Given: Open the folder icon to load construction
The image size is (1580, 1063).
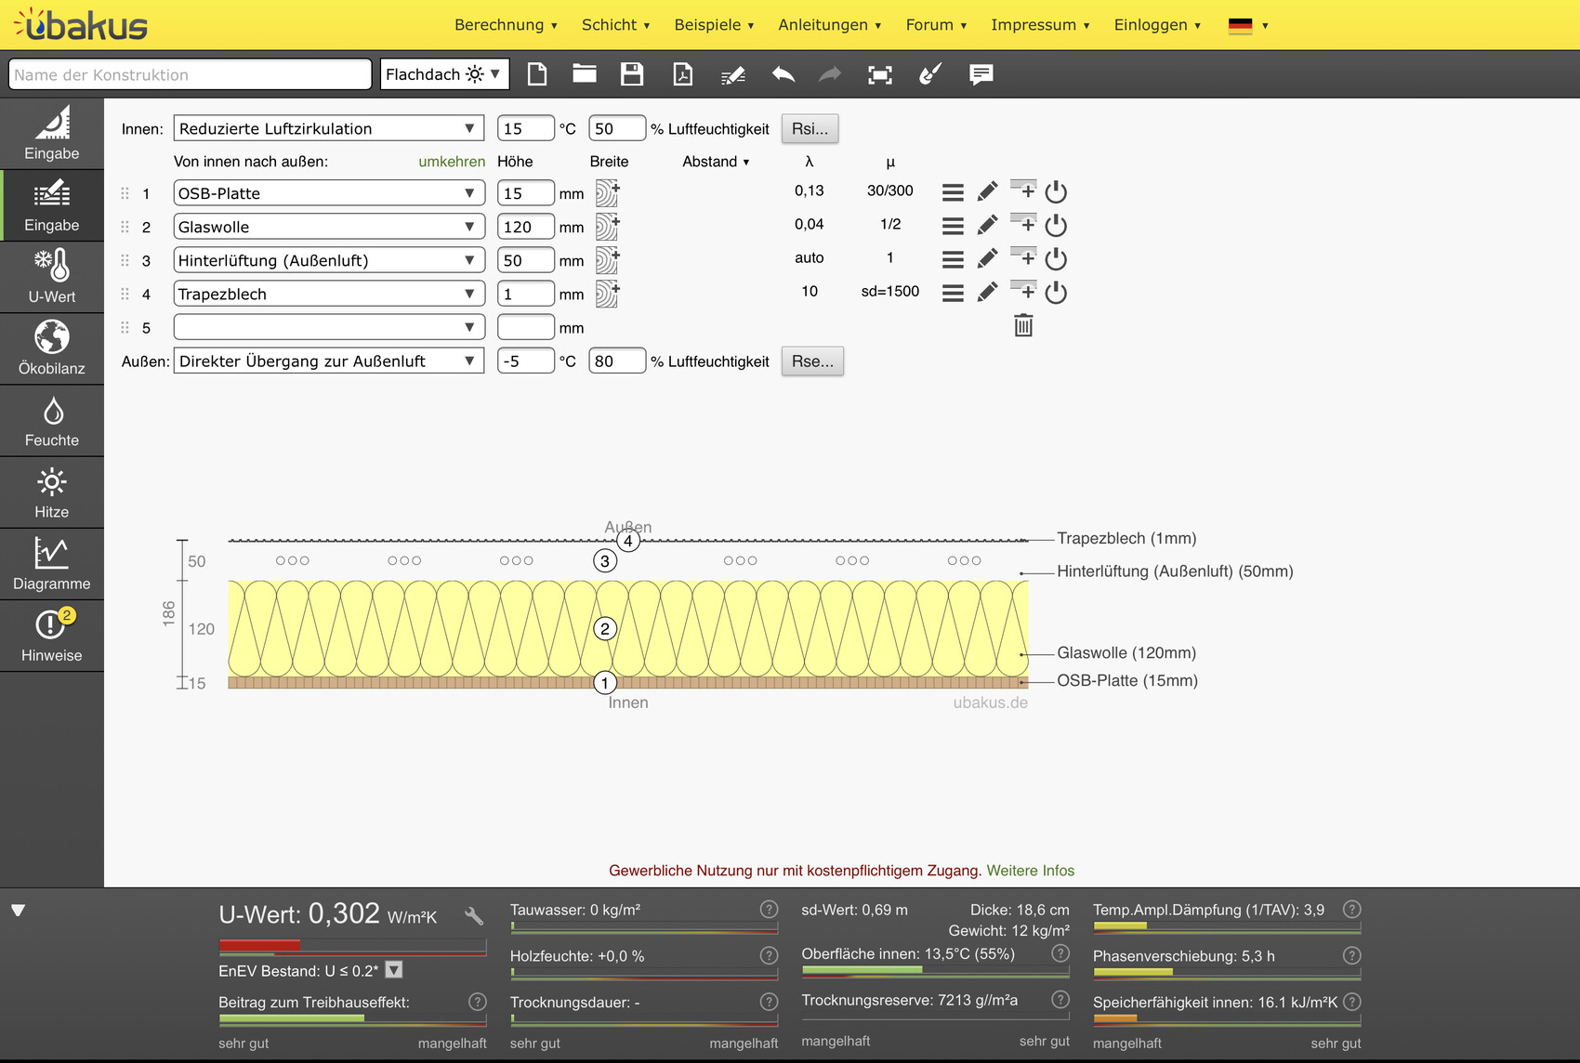Looking at the screenshot, I should pos(584,74).
